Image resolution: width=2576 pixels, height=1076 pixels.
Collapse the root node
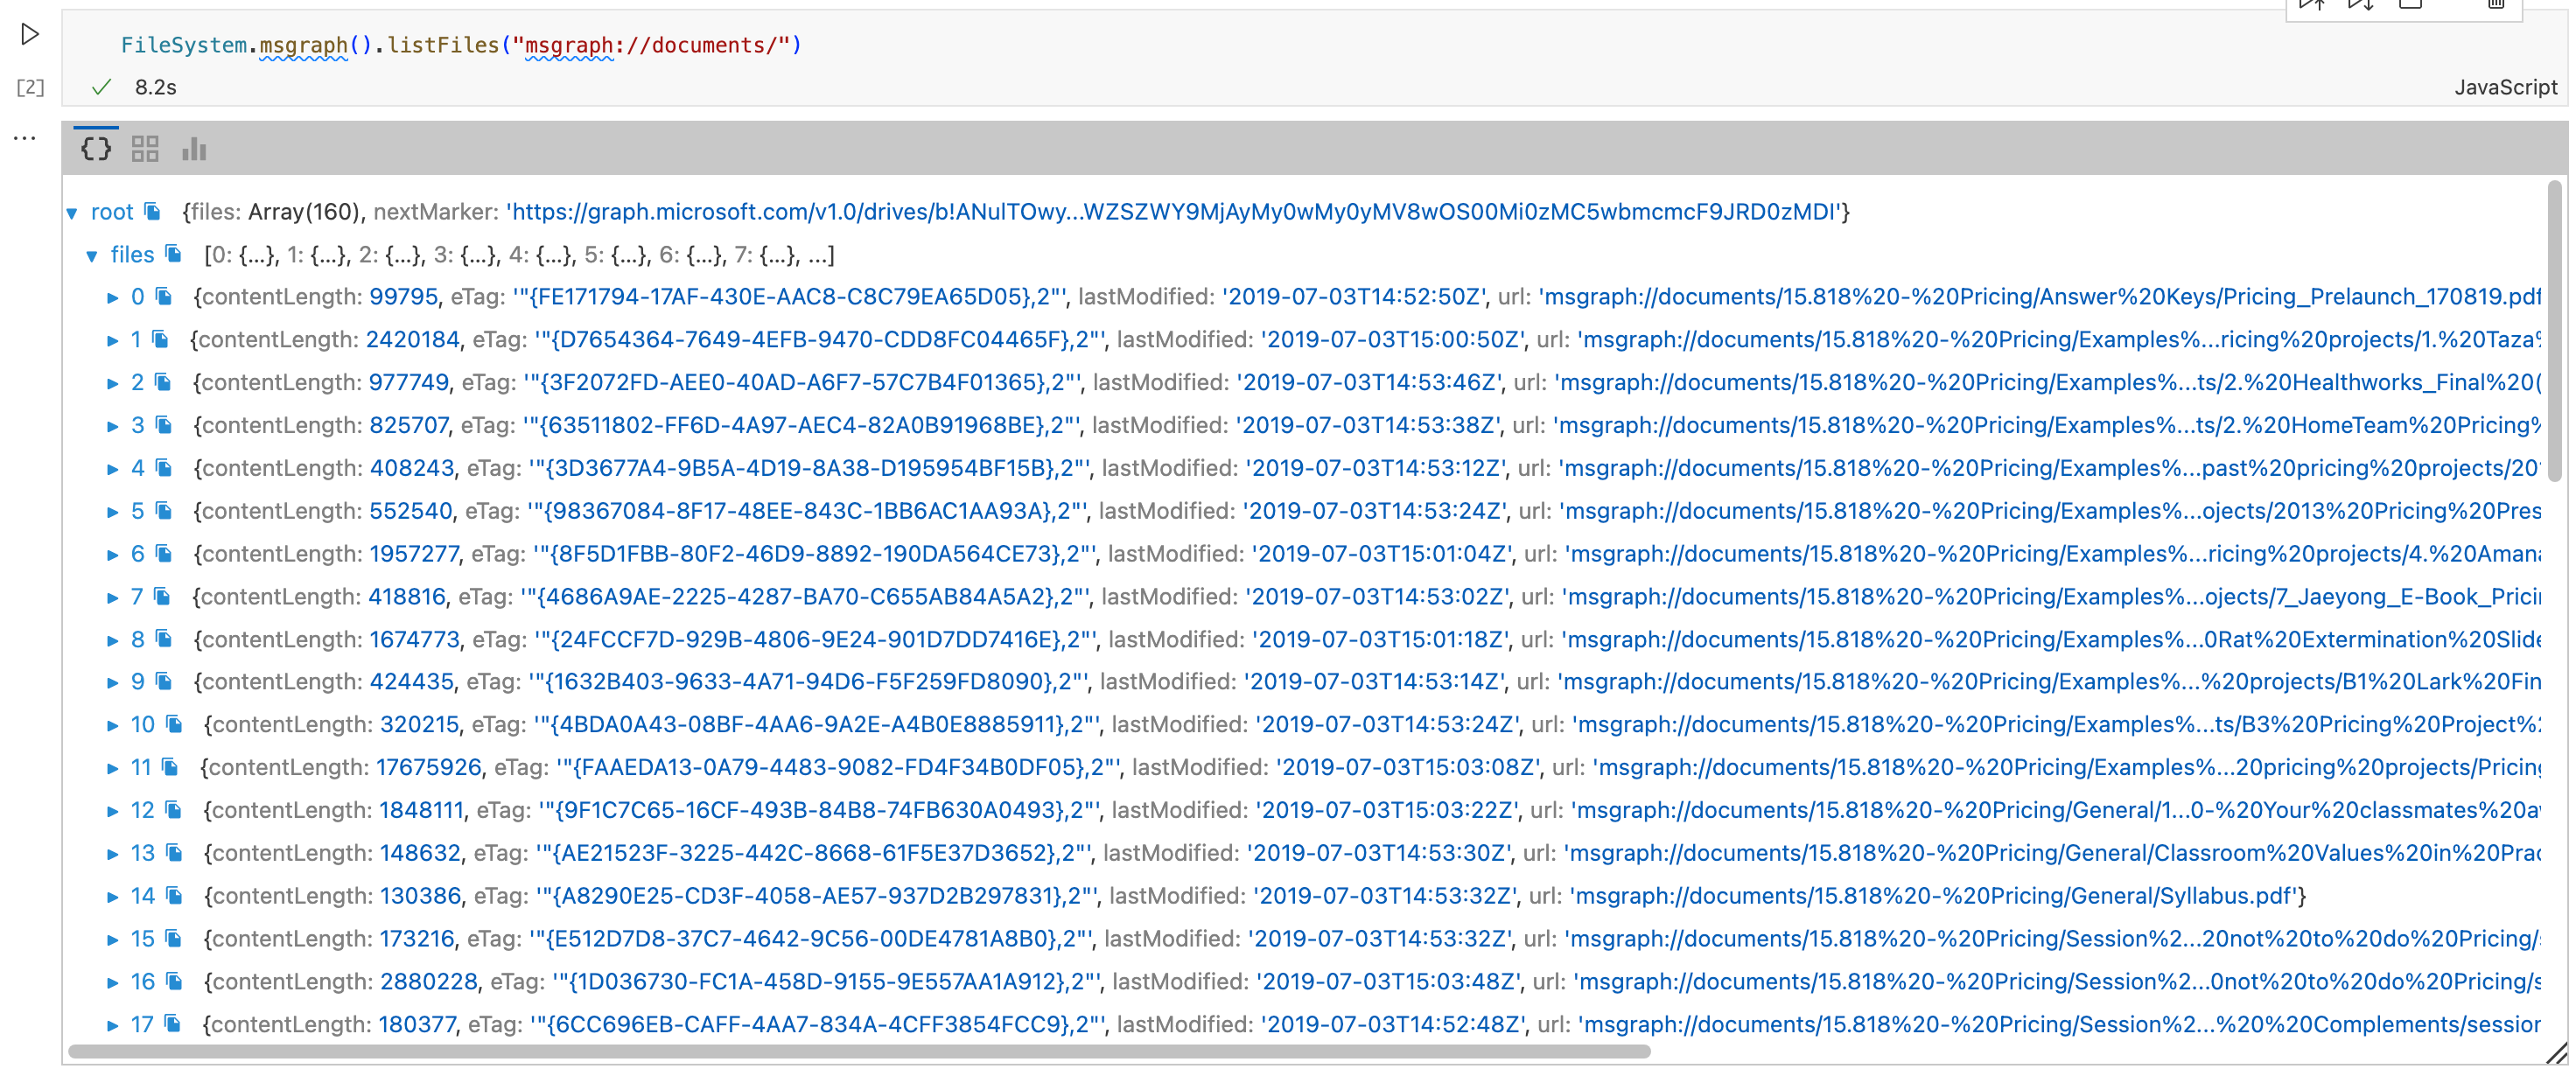[x=72, y=212]
